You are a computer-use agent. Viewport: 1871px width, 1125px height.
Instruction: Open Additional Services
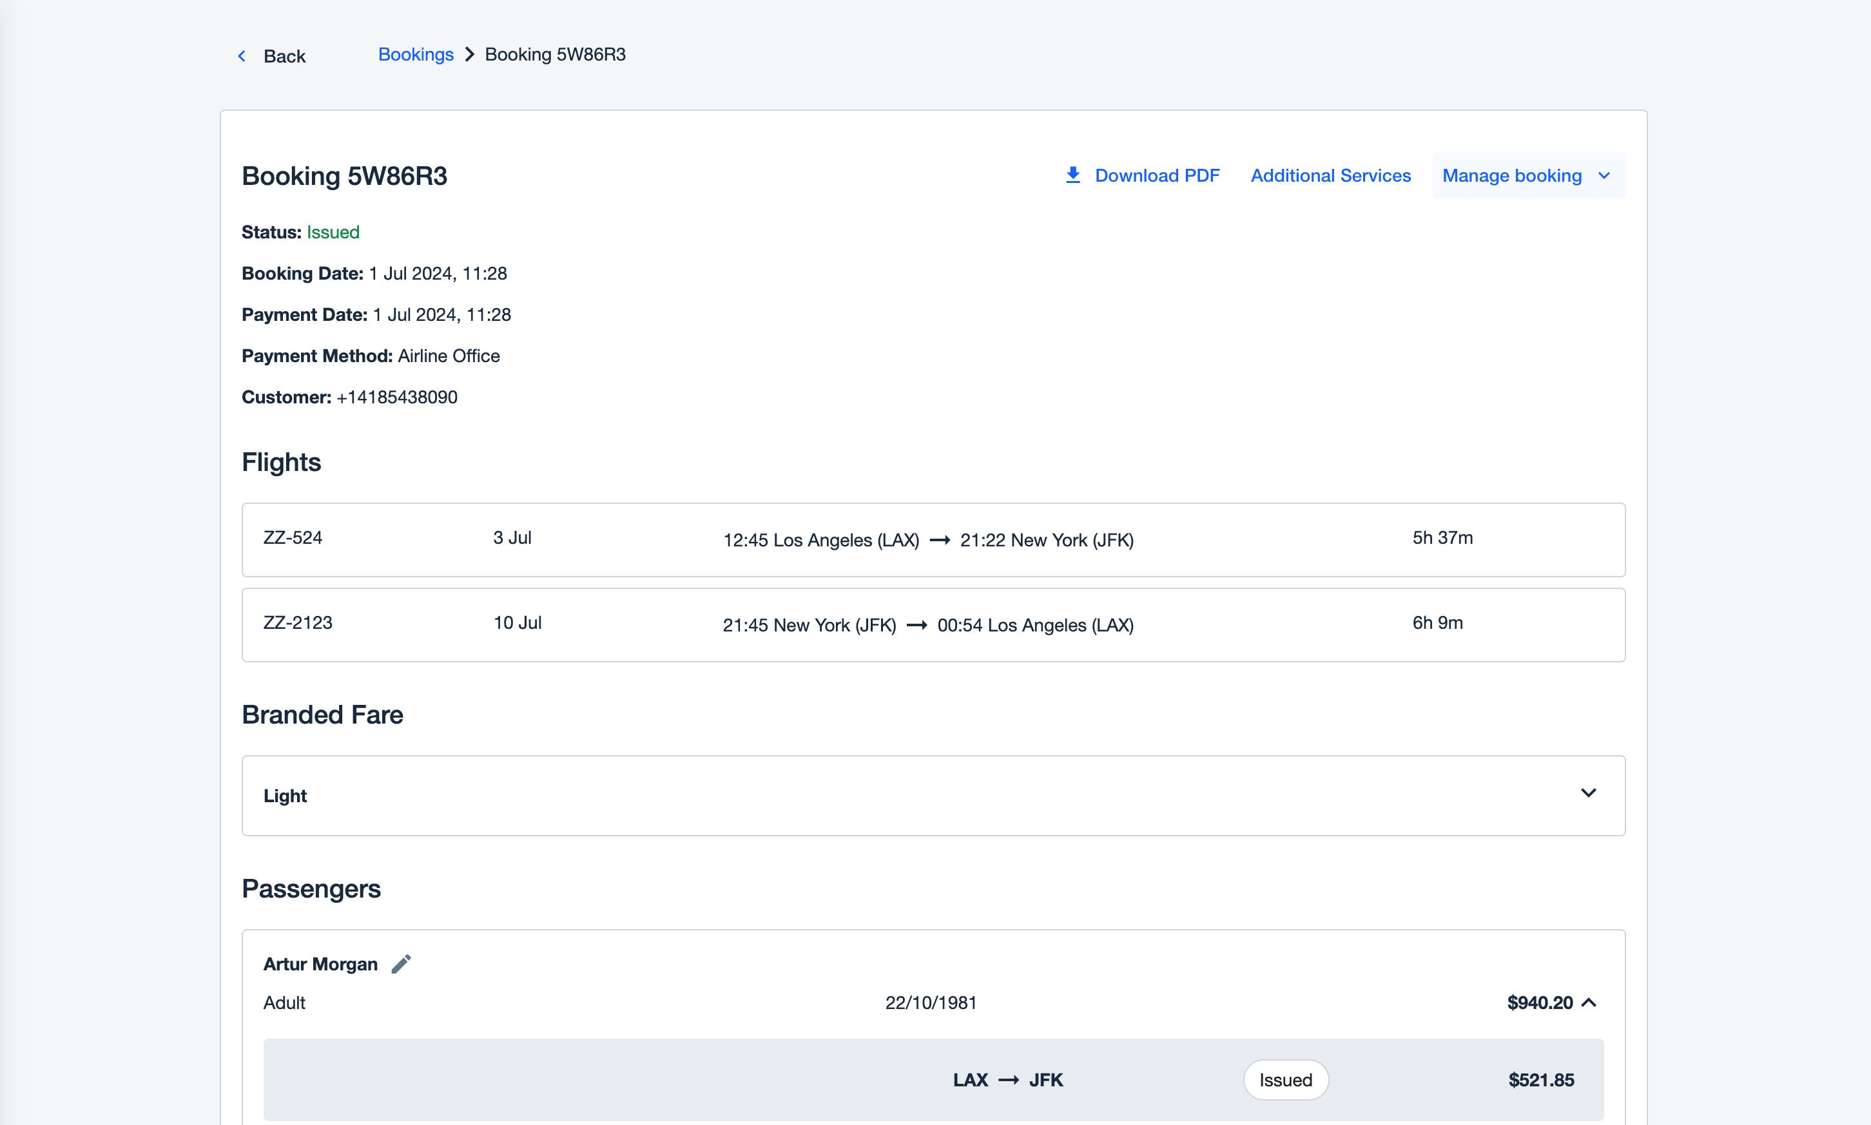point(1330,175)
